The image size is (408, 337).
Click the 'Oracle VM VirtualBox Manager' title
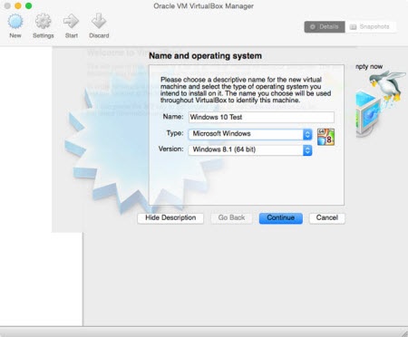203,6
